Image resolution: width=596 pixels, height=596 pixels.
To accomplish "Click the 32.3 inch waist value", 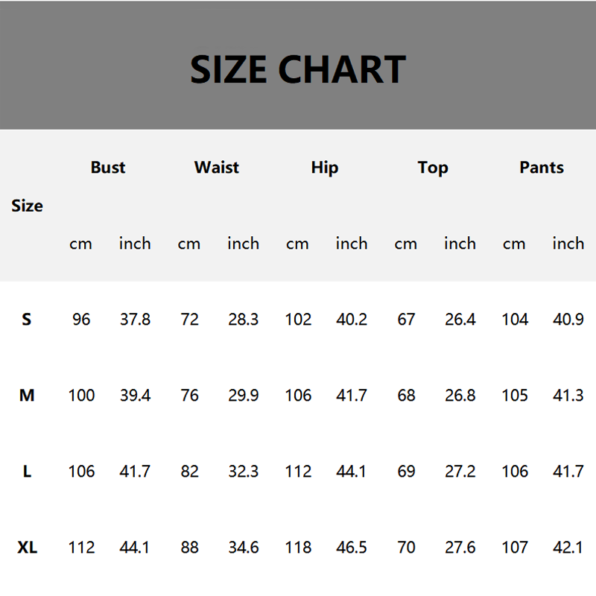I will [244, 472].
